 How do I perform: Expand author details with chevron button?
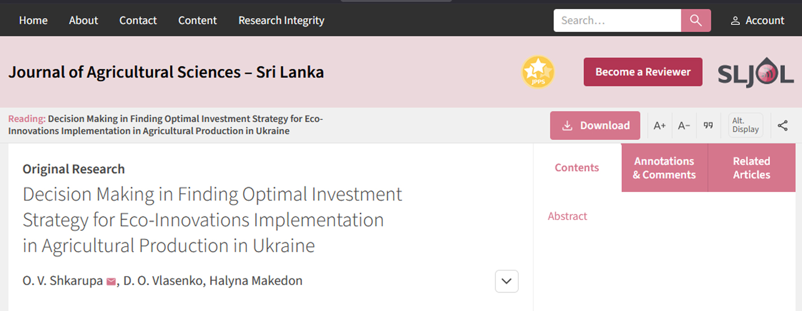pos(506,281)
